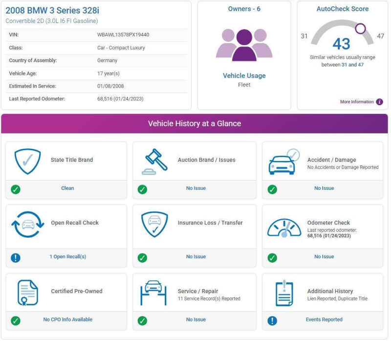Image resolution: width=391 pixels, height=341 pixels.
Task: Click the Accident / Damage car icon
Action: tap(283, 162)
